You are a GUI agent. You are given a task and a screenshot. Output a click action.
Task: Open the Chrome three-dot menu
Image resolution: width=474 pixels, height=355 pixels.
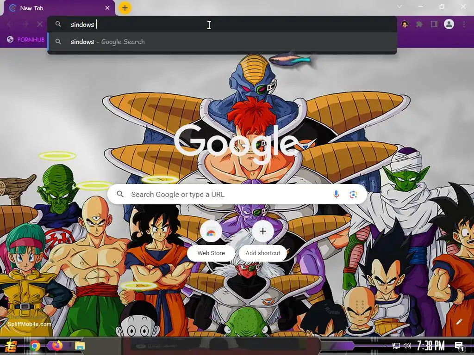click(464, 24)
